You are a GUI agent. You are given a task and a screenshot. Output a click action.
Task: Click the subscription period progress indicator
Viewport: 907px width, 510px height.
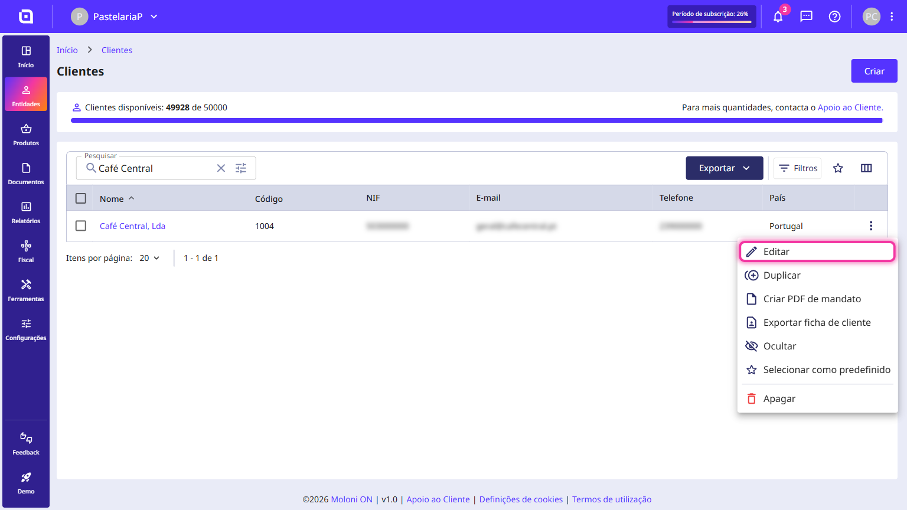[x=712, y=17]
